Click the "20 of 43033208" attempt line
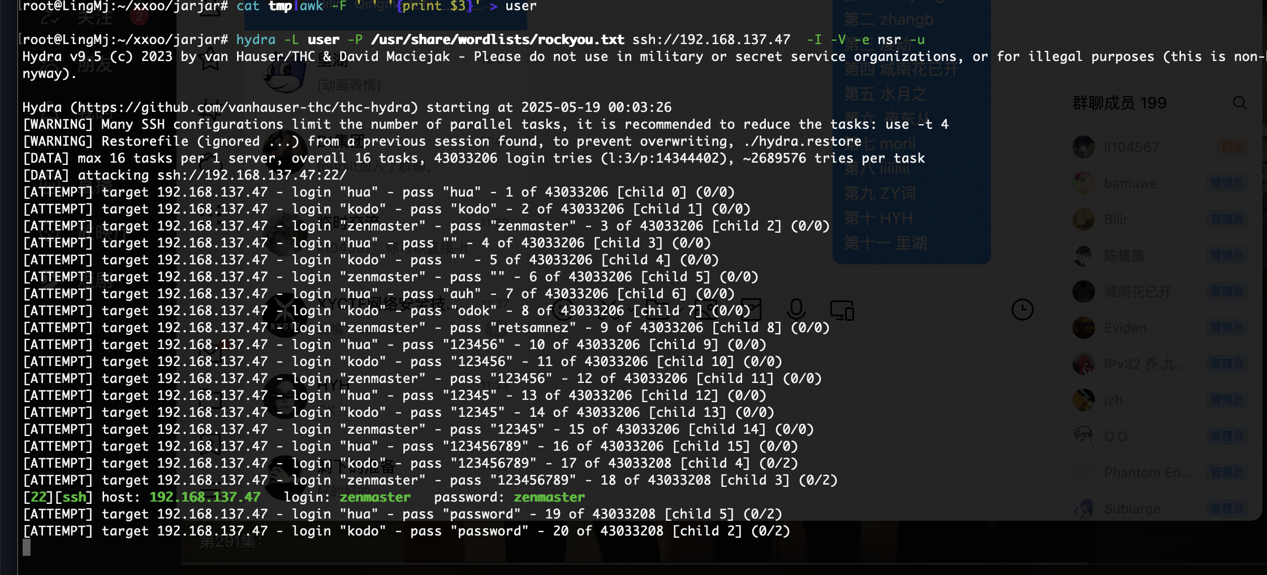Image resolution: width=1267 pixels, height=575 pixels. tap(406, 531)
